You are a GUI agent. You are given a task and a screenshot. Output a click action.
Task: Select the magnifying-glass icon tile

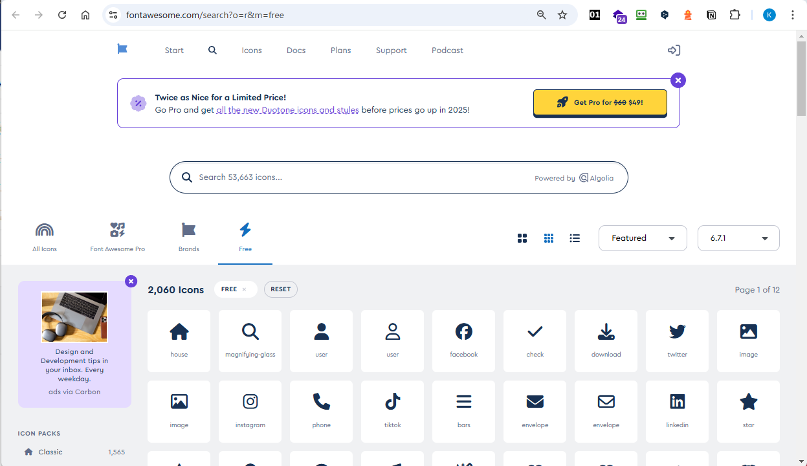pyautogui.click(x=250, y=340)
